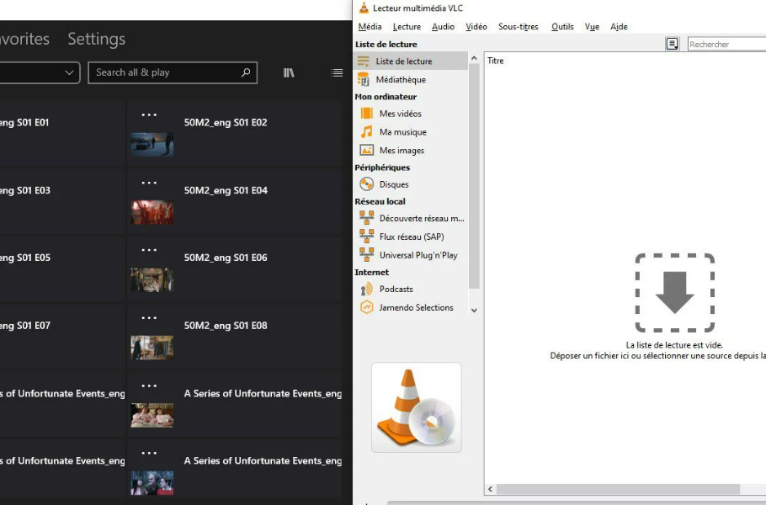
Task: Open the Lecture menu in VLC
Action: tap(407, 26)
